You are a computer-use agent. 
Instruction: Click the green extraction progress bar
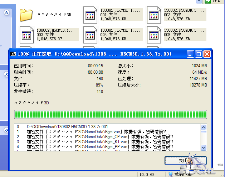(110, 114)
